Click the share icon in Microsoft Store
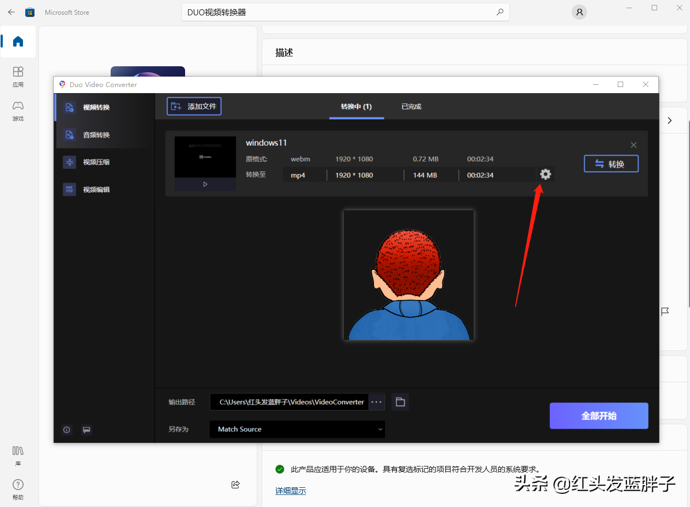Image resolution: width=690 pixels, height=507 pixels. point(235,484)
